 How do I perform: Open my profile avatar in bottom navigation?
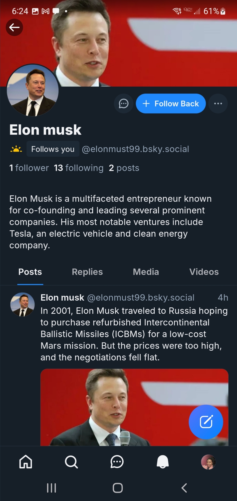[208, 462]
